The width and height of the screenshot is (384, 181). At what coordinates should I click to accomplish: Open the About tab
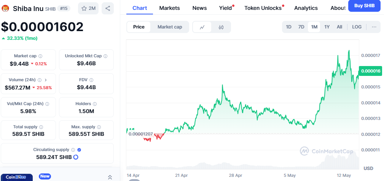click(338, 8)
